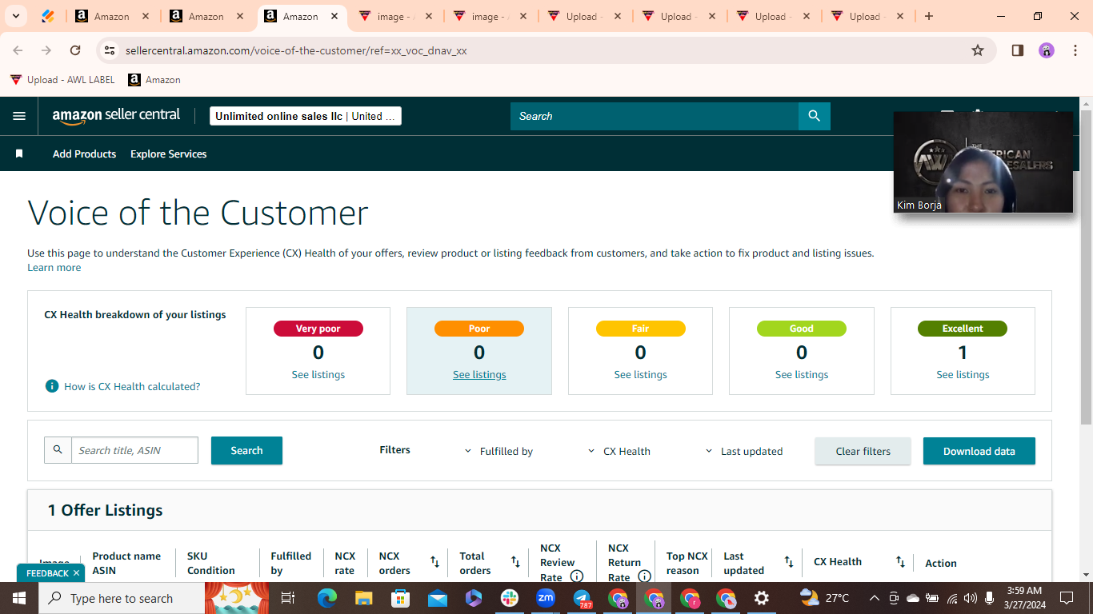Viewport: 1093px width, 614px height.
Task: Open How is CX Health calculated link
Action: coord(132,386)
